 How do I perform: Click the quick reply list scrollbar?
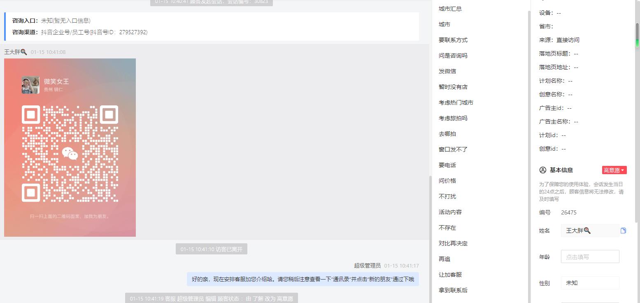pos(529,156)
